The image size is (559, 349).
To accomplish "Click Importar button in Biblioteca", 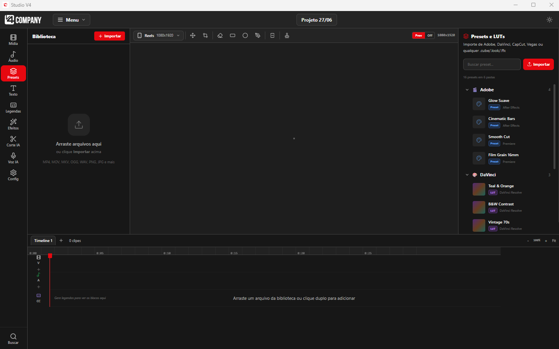I will tap(110, 36).
